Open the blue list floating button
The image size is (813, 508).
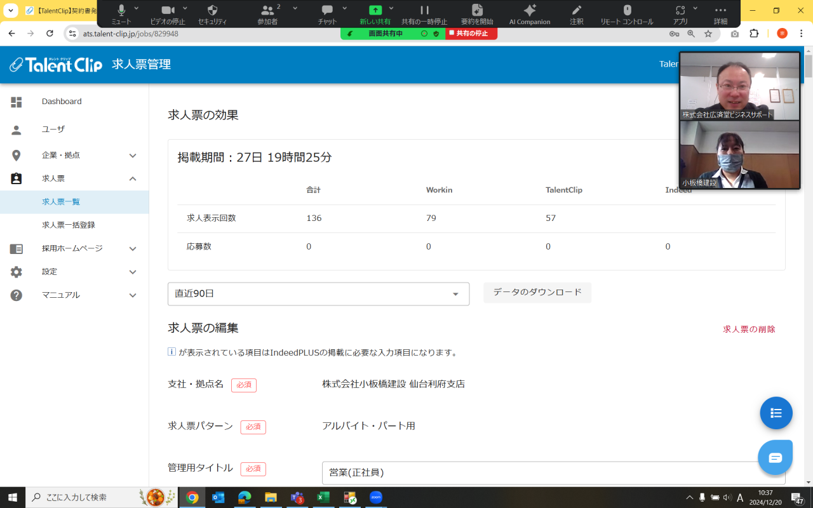[x=776, y=413]
